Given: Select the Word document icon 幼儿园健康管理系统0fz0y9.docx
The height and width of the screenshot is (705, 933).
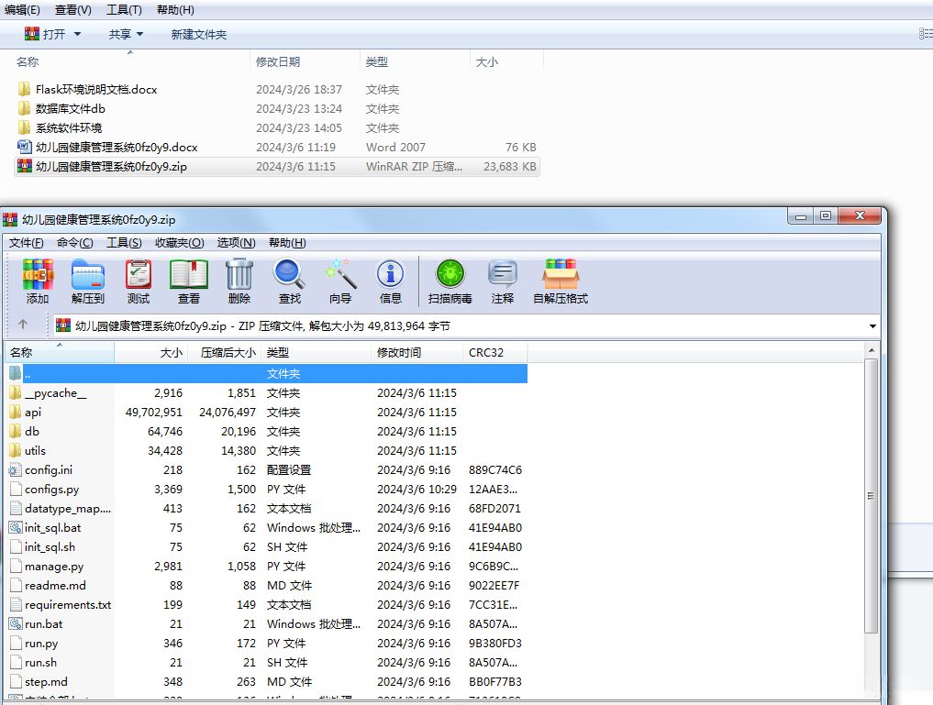Looking at the screenshot, I should 25,147.
